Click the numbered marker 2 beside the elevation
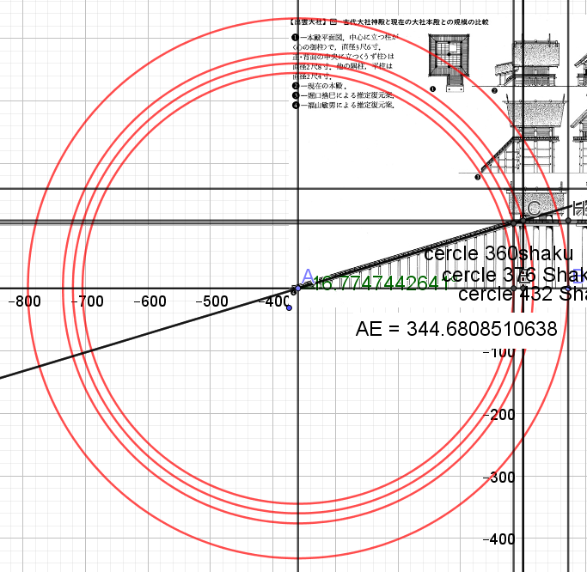The image size is (587, 572). point(495,90)
